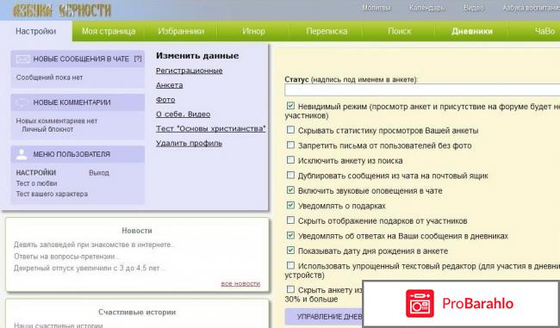Click the envelope icon beside new chat messages
Image resolution: width=560 pixels, height=328 pixels.
pyautogui.click(x=22, y=59)
